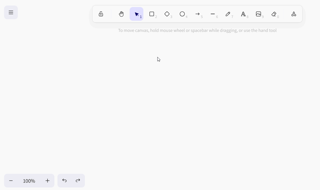Activate the Selection arrow tool
Viewport: 320px width, 190px height.
[136, 14]
